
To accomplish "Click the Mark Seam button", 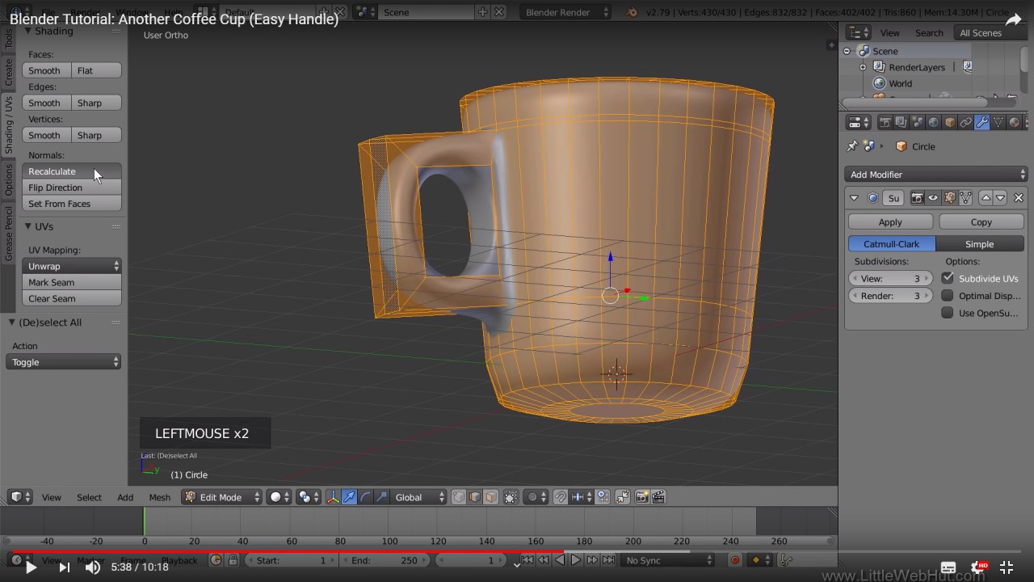I will [x=71, y=282].
